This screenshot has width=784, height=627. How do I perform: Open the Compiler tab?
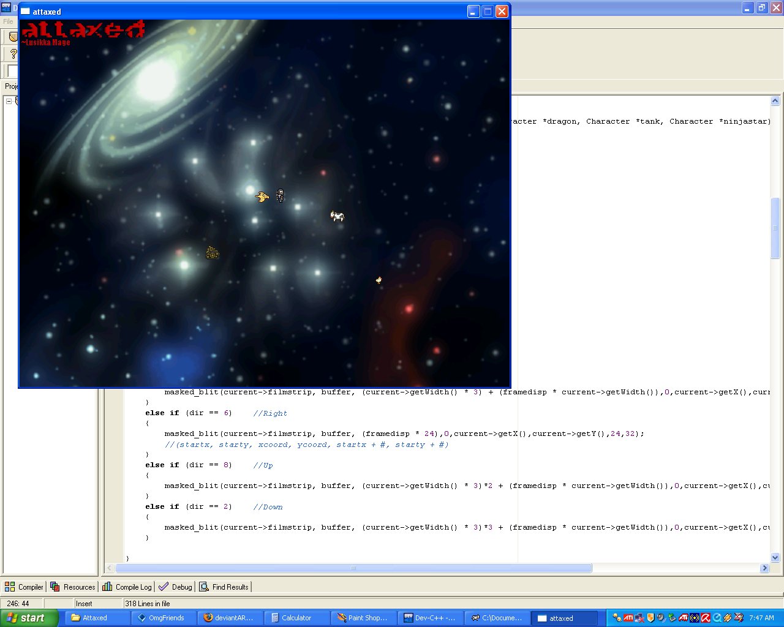coord(24,587)
